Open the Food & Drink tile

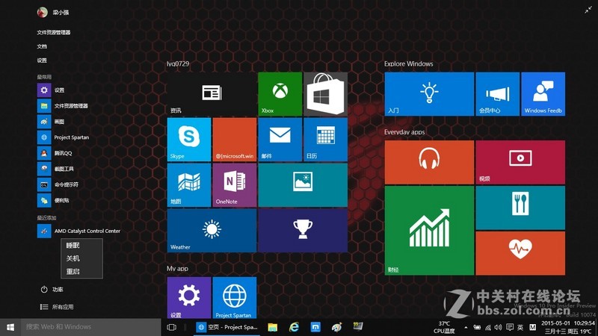[x=520, y=208]
